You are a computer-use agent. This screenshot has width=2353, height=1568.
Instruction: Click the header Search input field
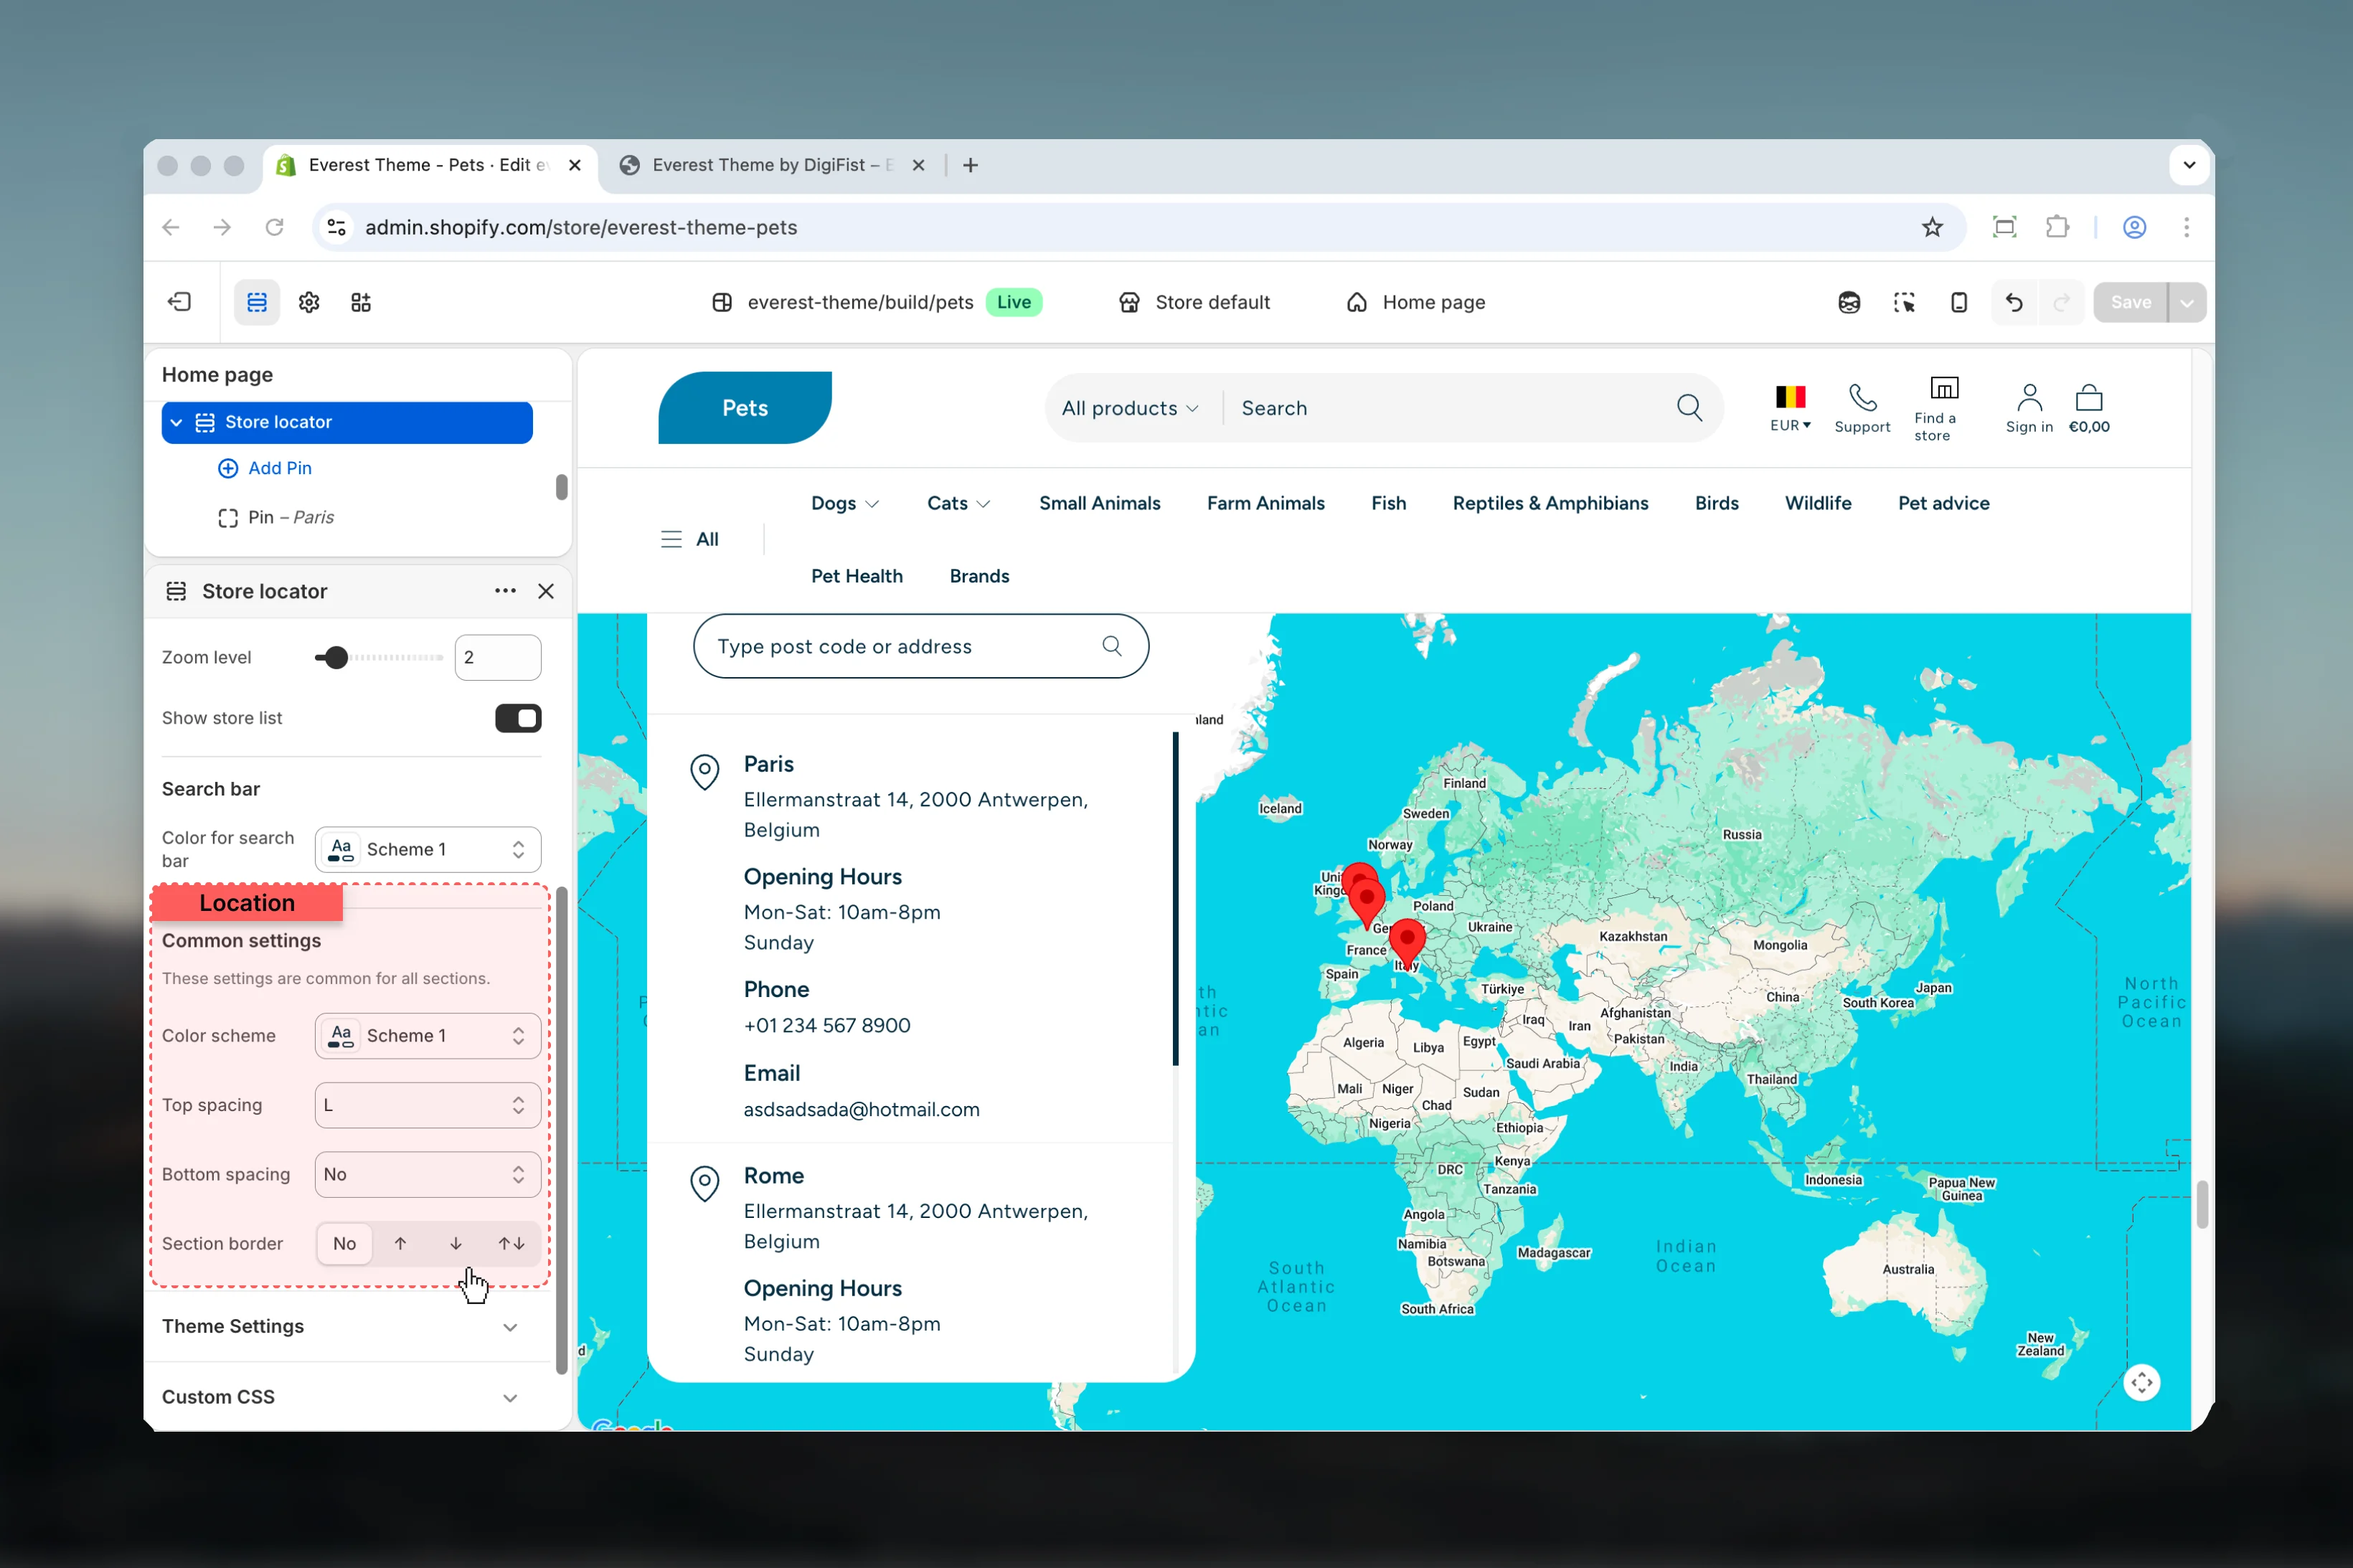click(x=1450, y=408)
